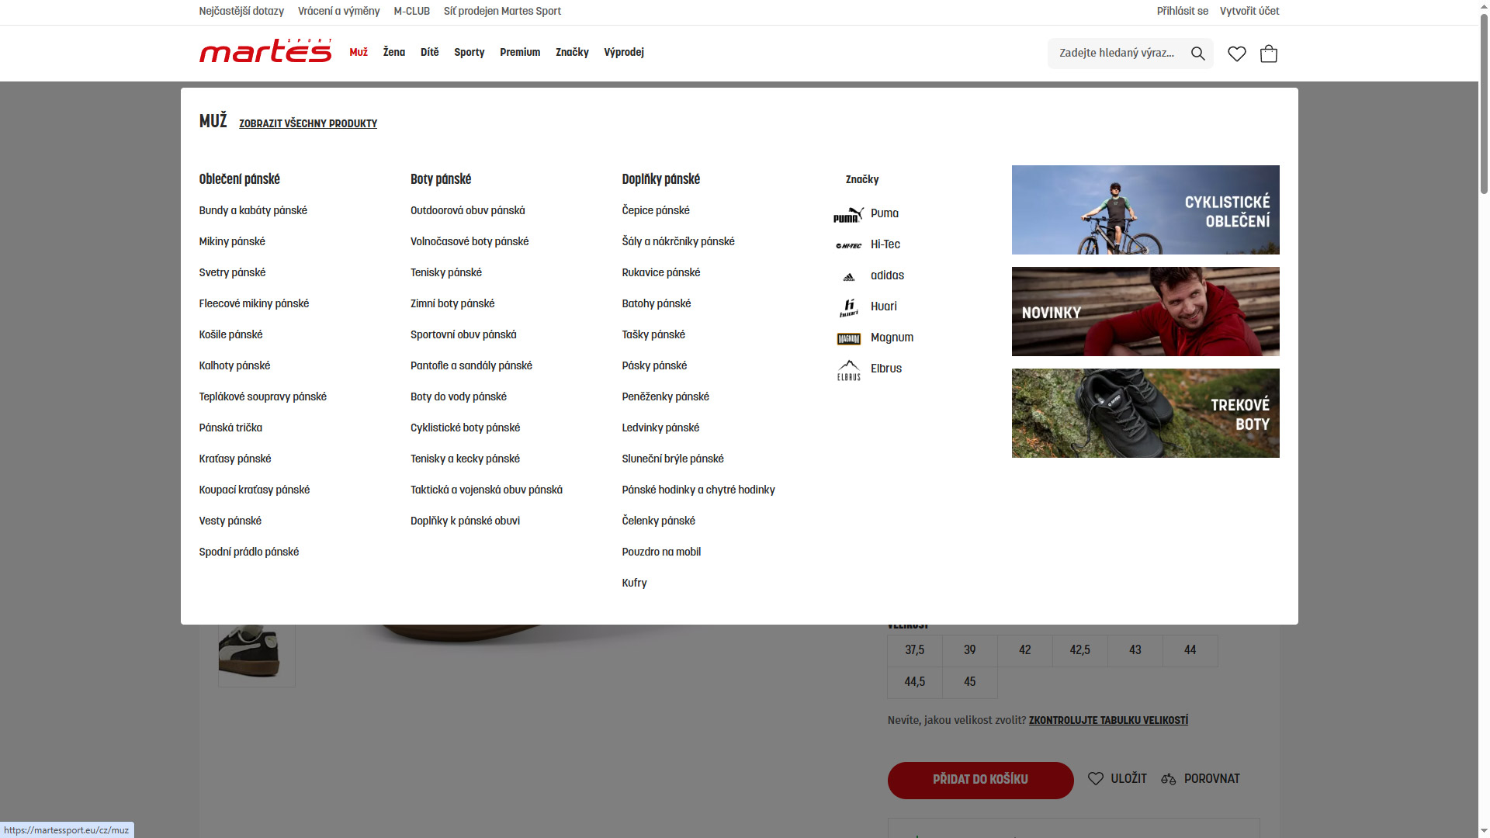
Task: Open the Žena category menu
Action: 393,53
